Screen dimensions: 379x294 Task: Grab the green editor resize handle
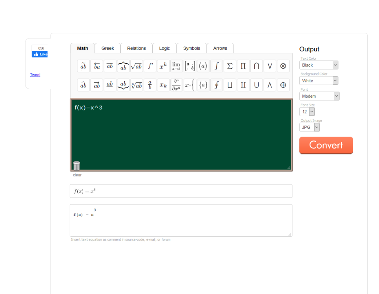[289, 168]
